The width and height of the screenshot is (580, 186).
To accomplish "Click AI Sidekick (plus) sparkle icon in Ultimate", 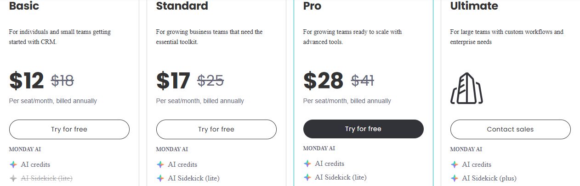I will 455,178.
